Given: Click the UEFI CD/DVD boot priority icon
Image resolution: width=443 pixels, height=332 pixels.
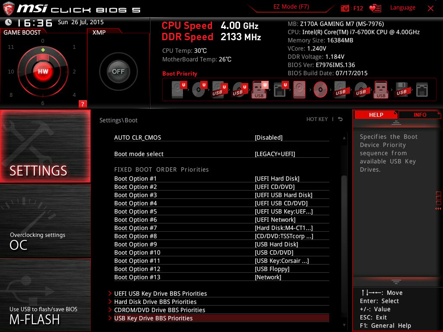Looking at the screenshot, I should [x=199, y=89].
